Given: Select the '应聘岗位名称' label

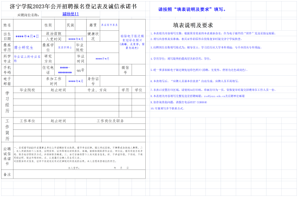Looking at the screenshot, I should pyautogui.click(x=28, y=15).
